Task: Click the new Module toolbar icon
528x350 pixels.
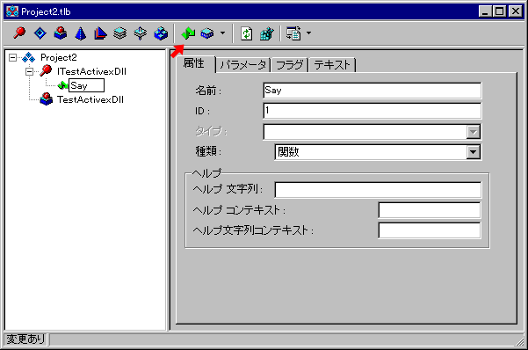Action: [x=161, y=33]
